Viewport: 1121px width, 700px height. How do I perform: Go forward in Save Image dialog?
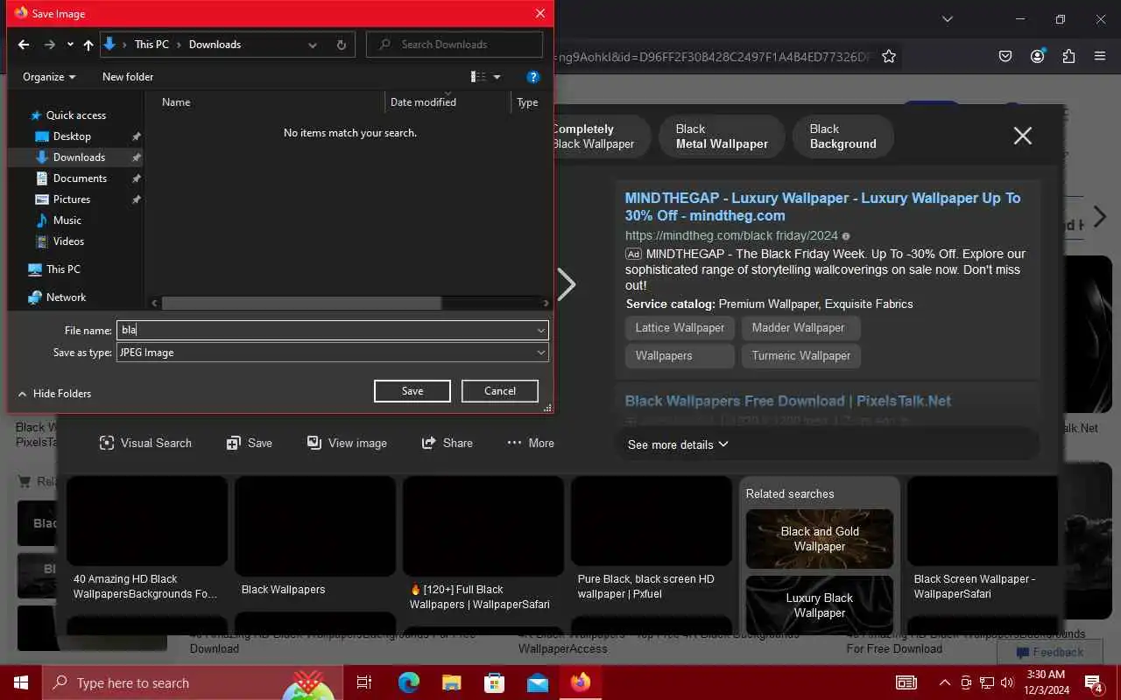pyautogui.click(x=49, y=45)
